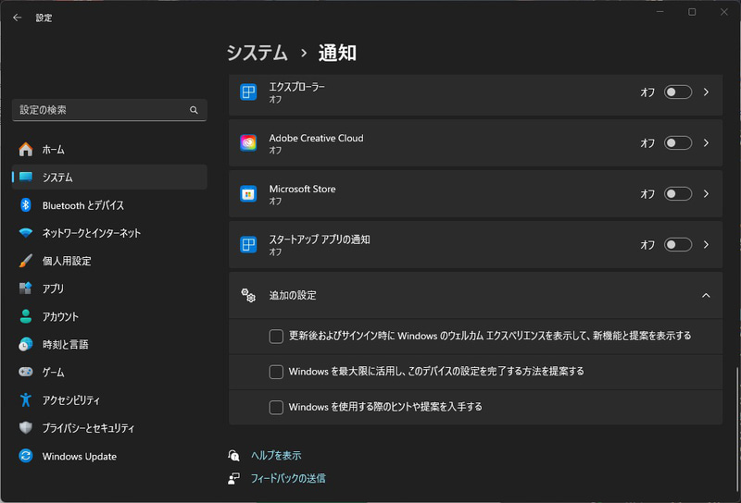Click the 時刻と言語 globe clock icon
This screenshot has height=503, width=741.
point(26,344)
